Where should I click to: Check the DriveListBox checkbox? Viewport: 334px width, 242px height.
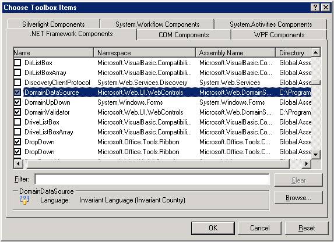tap(17, 122)
